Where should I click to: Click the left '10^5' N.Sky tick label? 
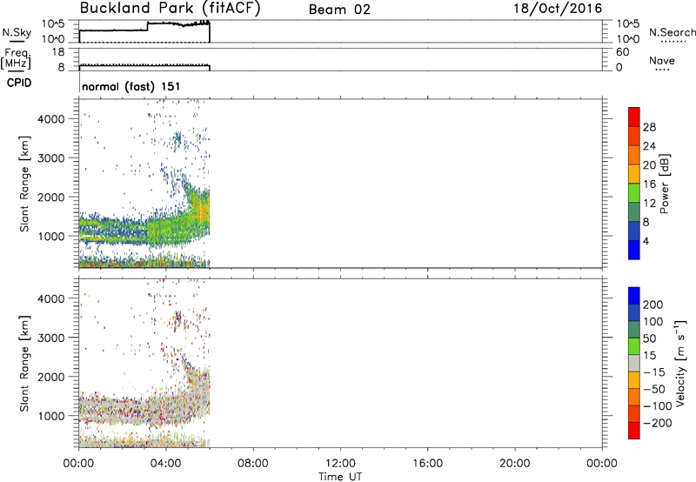pyautogui.click(x=53, y=24)
